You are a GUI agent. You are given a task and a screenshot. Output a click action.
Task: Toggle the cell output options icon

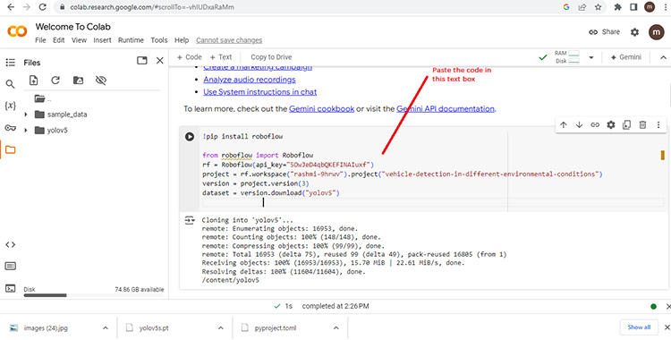(189, 220)
